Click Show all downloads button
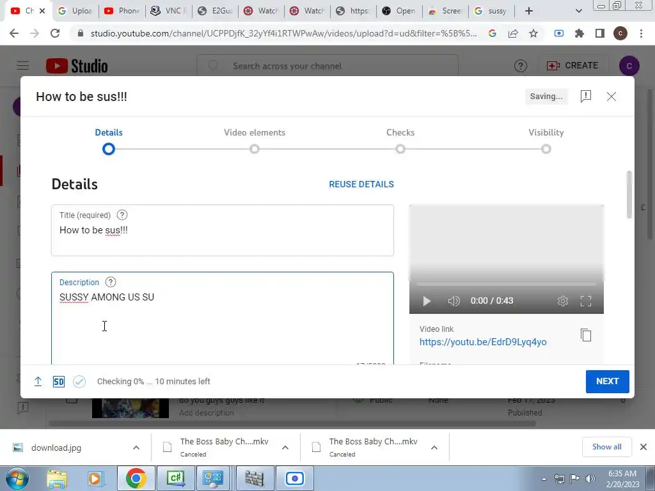 (606, 447)
